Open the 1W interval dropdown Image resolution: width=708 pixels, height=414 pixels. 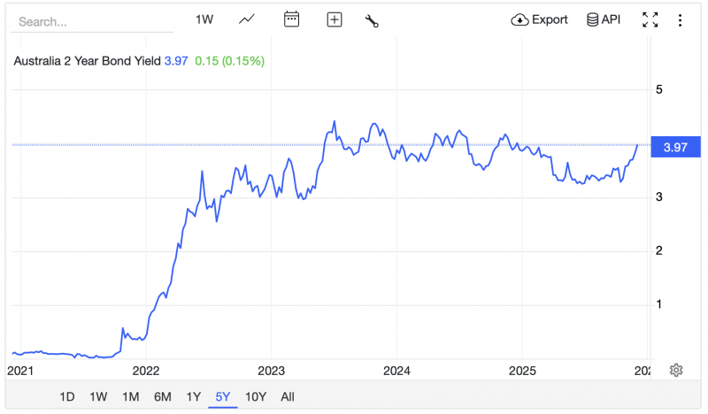point(204,19)
